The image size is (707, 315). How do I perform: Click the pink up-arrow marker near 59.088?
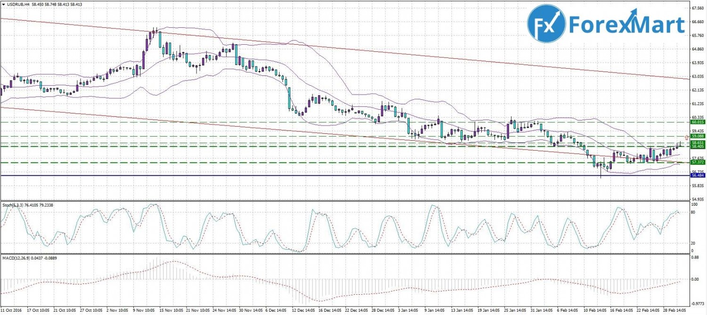click(686, 136)
